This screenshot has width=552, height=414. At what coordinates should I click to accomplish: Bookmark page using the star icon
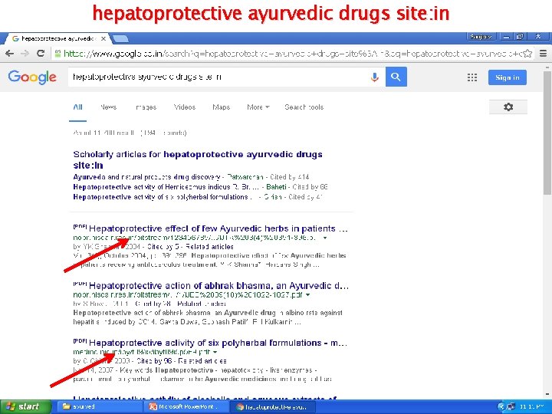(527, 54)
